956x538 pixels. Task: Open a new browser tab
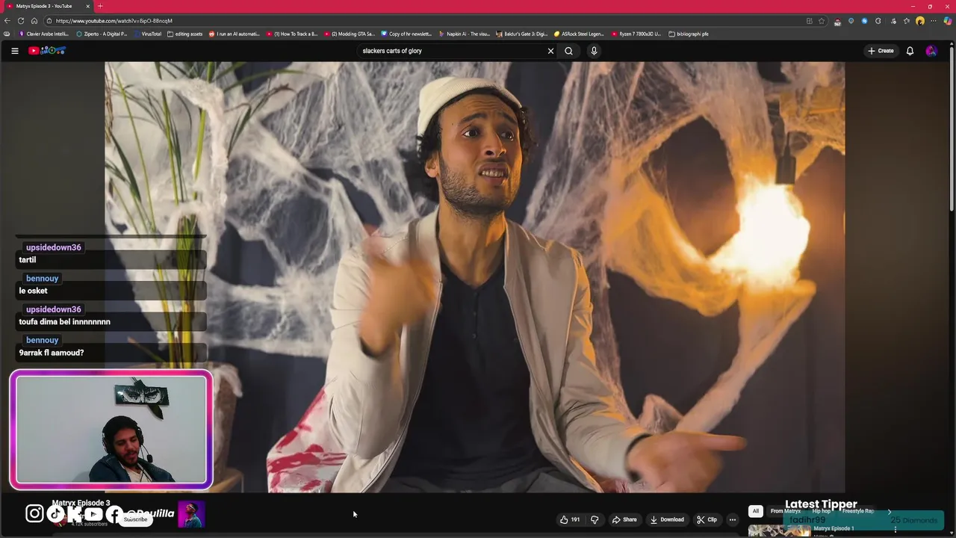[100, 6]
